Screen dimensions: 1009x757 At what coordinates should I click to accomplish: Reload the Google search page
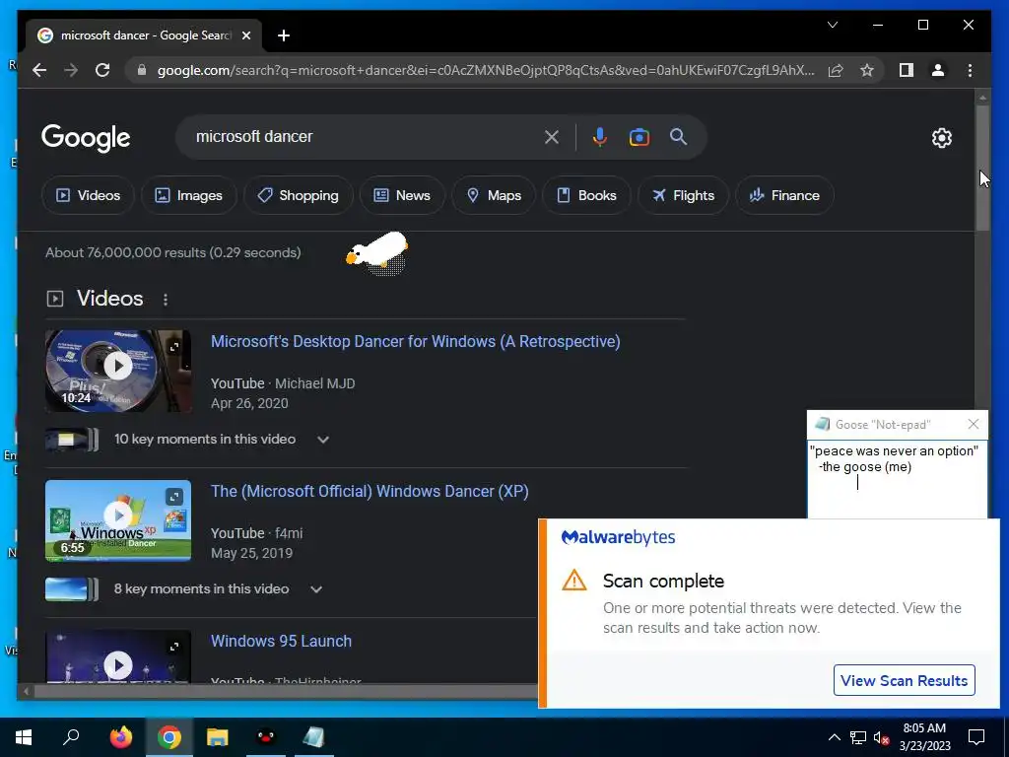click(102, 70)
